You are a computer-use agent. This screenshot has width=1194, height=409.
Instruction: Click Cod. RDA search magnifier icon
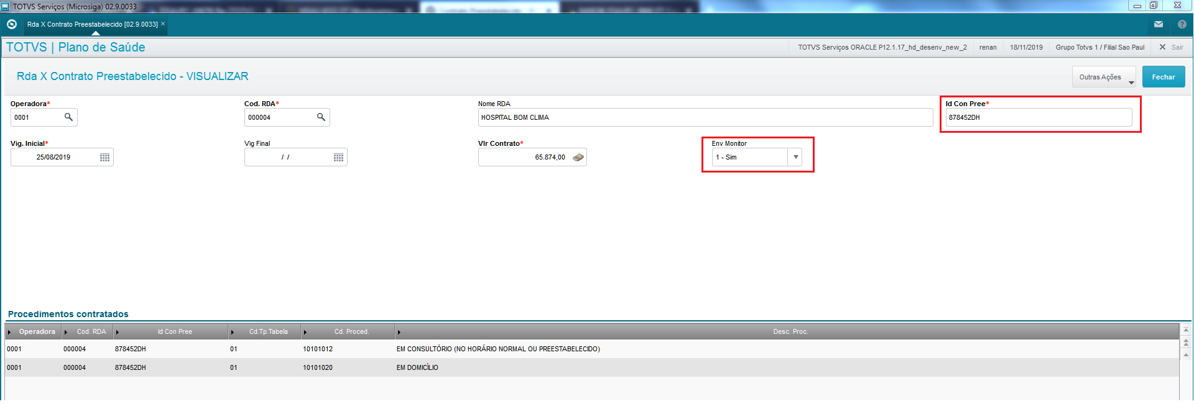(321, 117)
